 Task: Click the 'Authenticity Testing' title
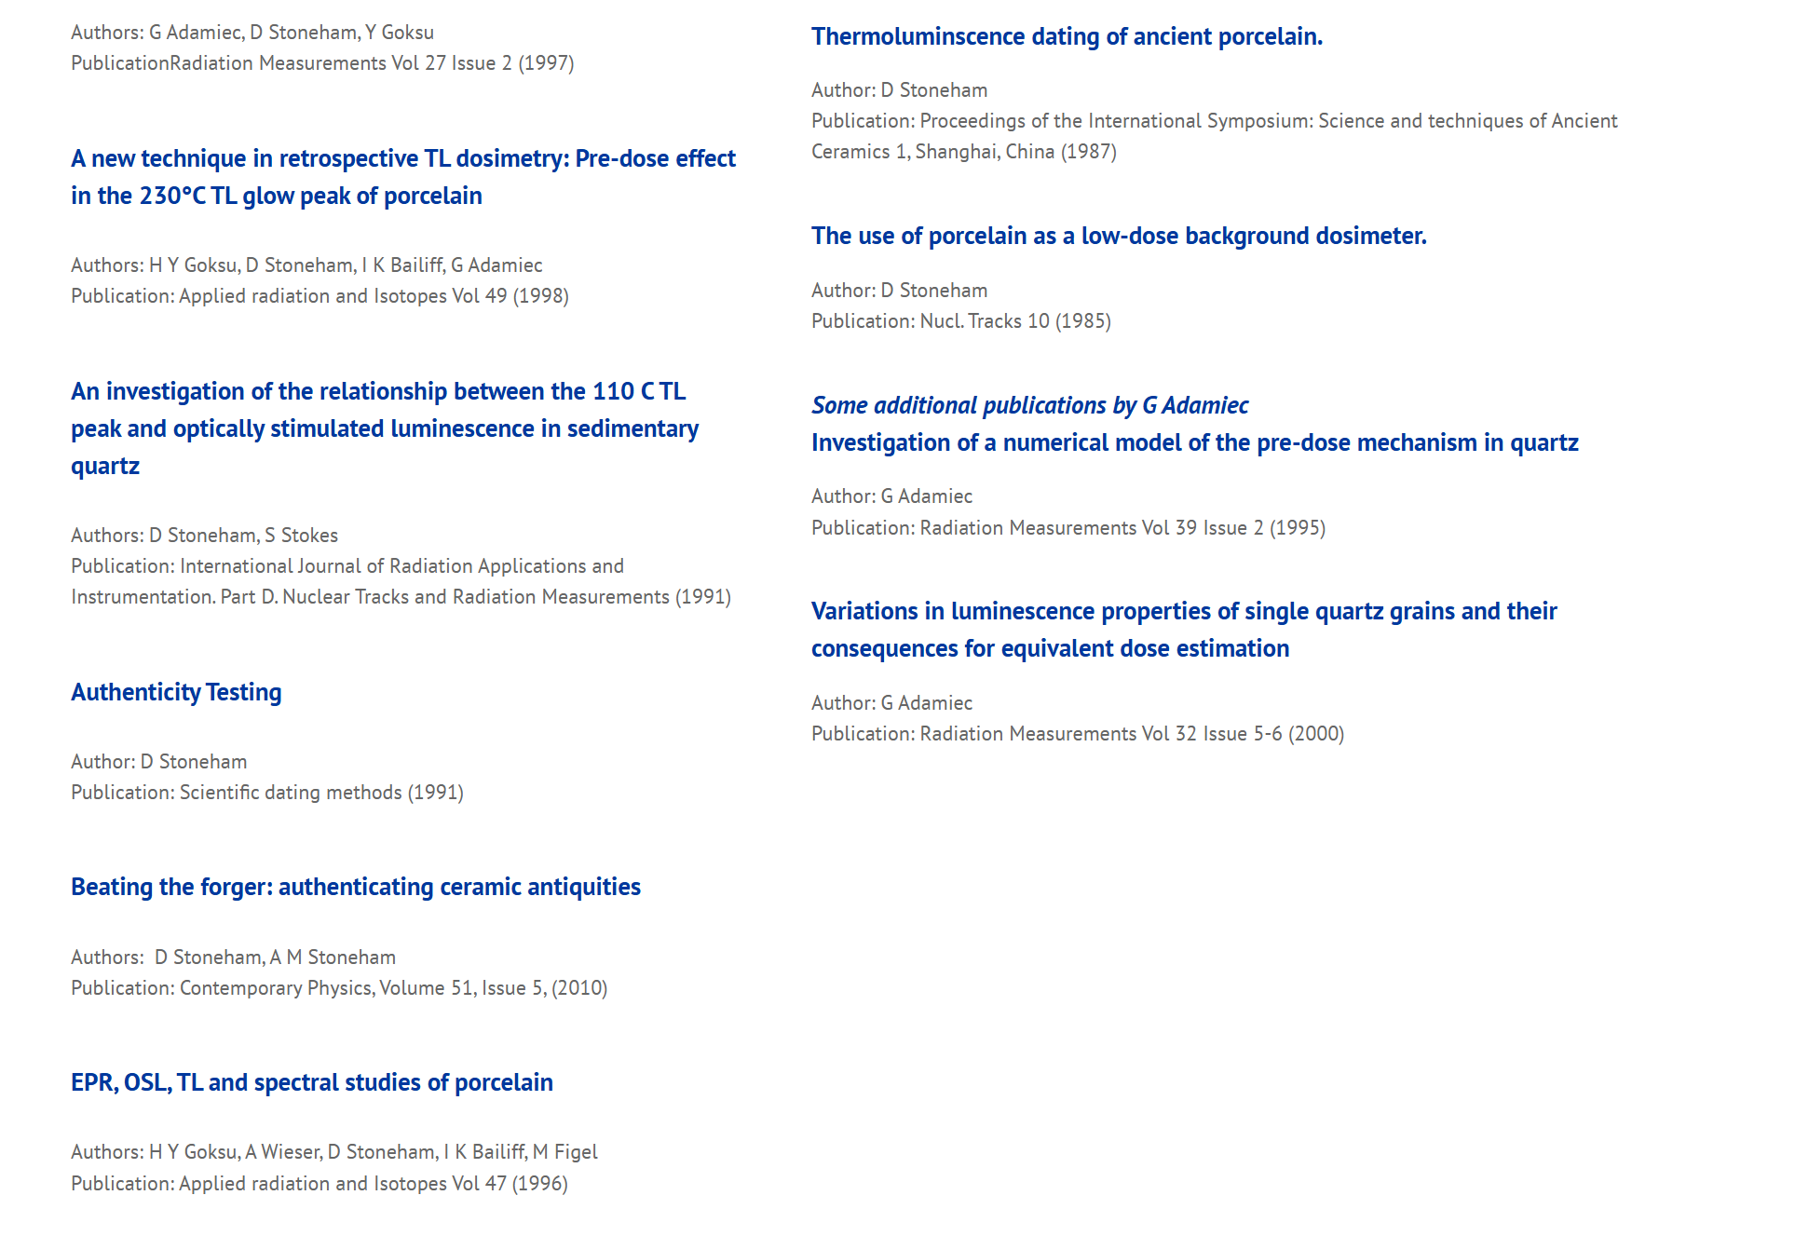176,693
